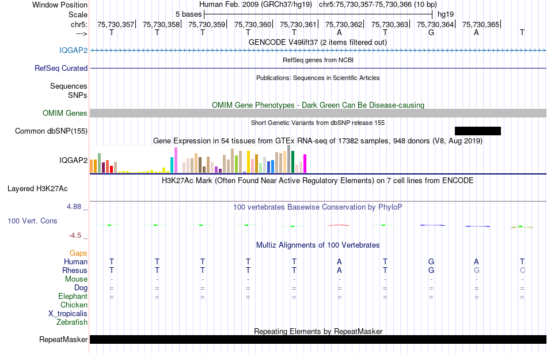Click the RefSeq Curated gene line

point(318,68)
